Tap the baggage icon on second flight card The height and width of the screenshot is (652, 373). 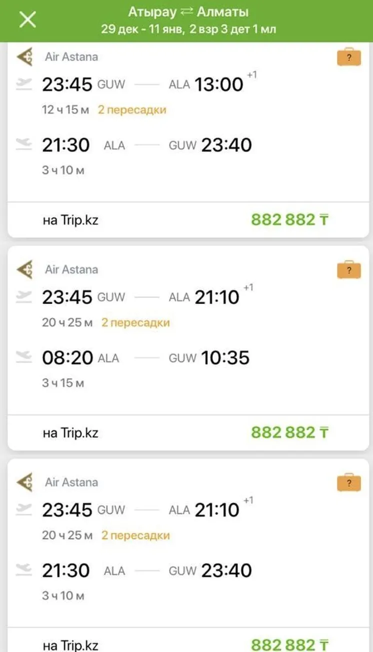348,270
